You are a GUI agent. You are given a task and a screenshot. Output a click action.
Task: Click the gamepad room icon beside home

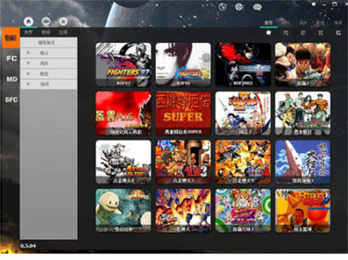(46, 22)
